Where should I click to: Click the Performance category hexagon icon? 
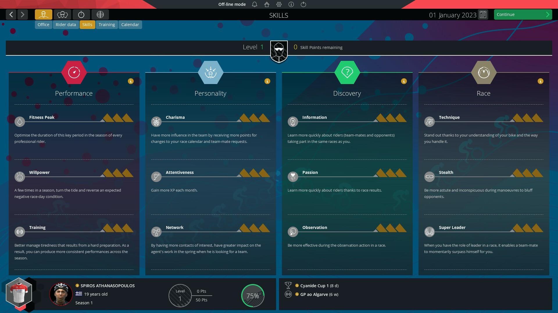pyautogui.click(x=73, y=72)
